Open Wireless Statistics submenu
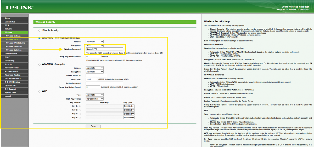Screen dimensions: 314x147 (14, 50)
